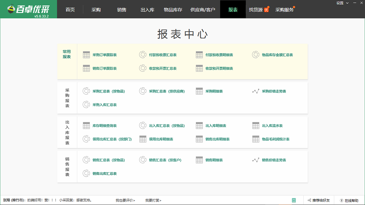The height and width of the screenshot is (205, 365).
Task: Select the 库存明细查询表 grid icon
Action: 86,126
